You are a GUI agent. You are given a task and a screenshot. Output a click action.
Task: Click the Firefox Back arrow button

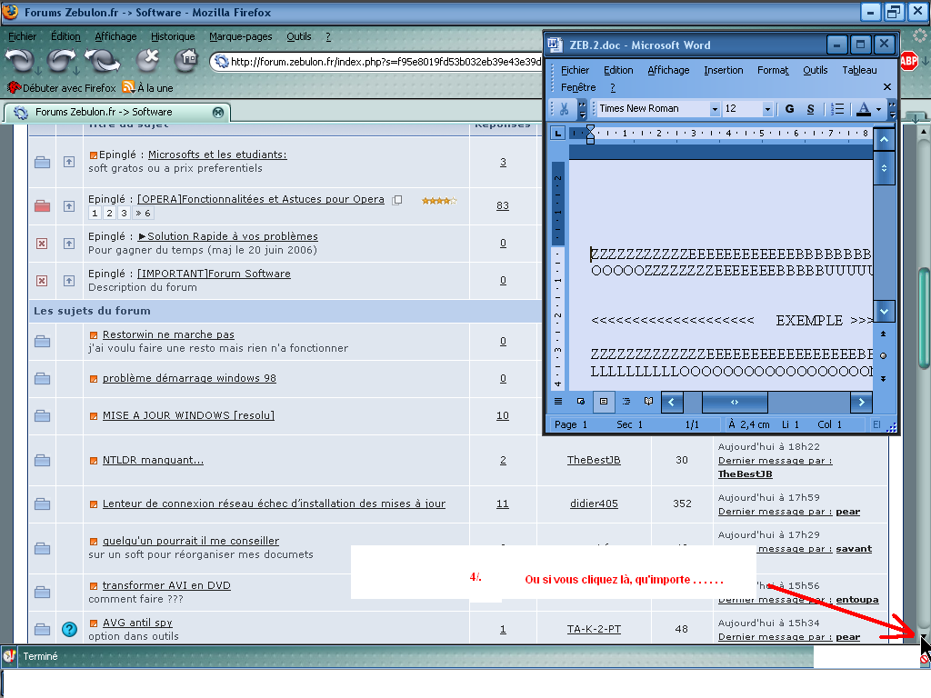tap(19, 61)
